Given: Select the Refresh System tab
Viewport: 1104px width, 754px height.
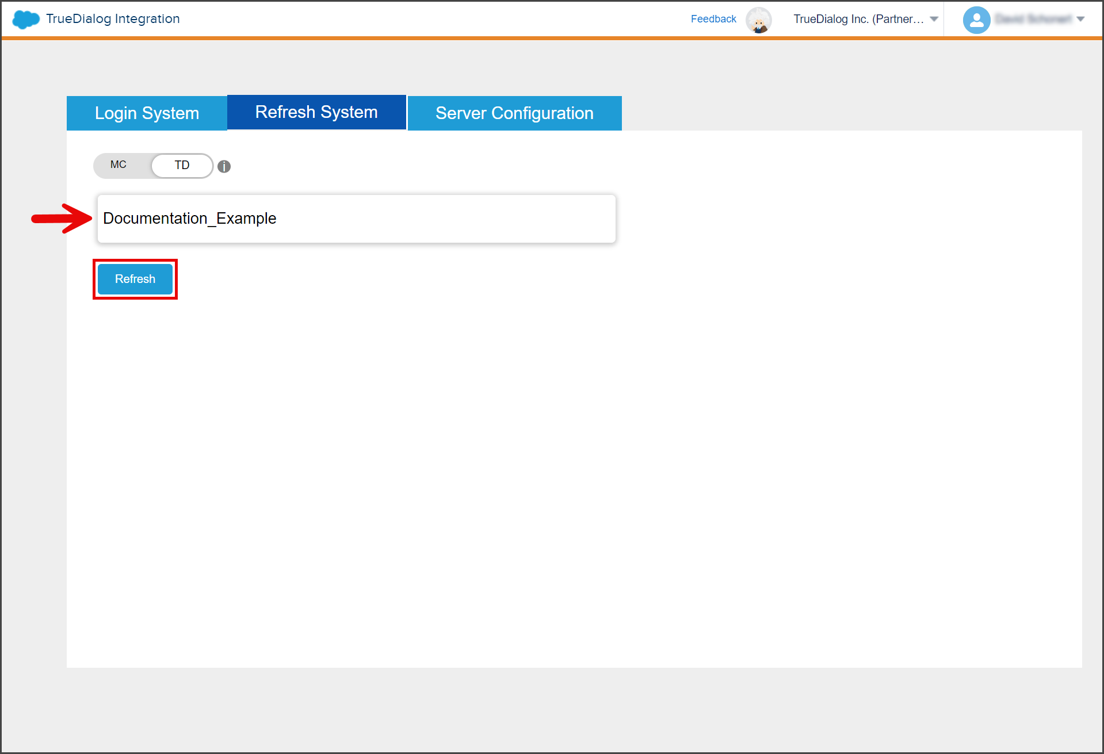Looking at the screenshot, I should tap(316, 112).
